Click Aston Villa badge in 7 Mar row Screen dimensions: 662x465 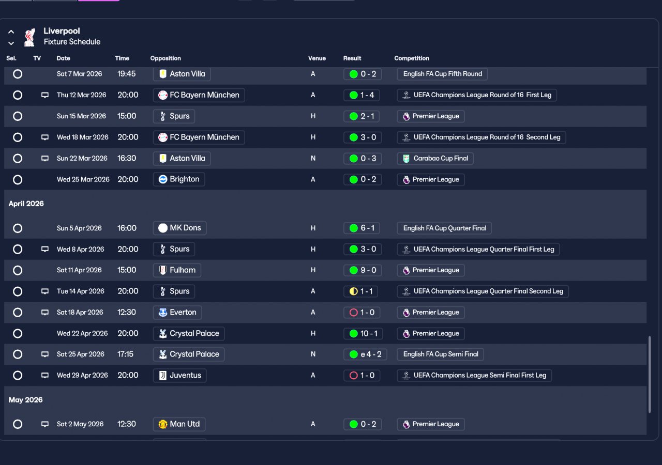[x=163, y=74]
